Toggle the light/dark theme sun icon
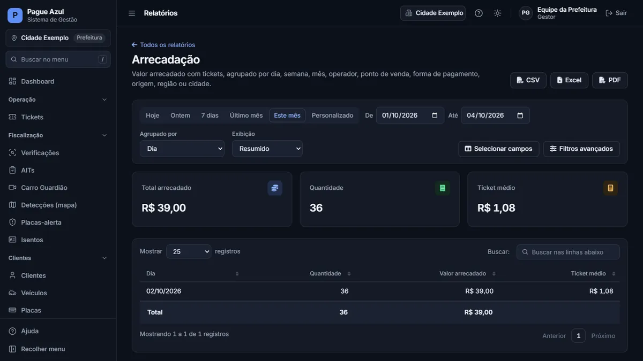 [x=497, y=13]
